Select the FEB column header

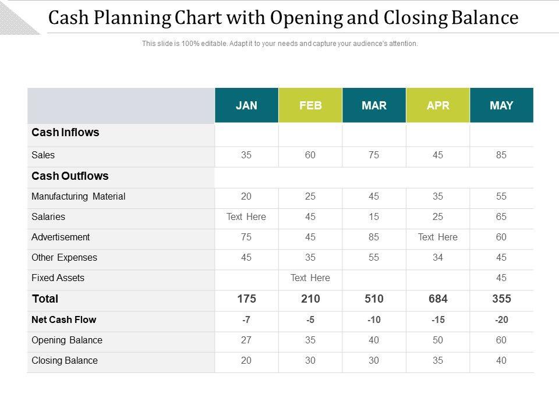tap(310, 105)
